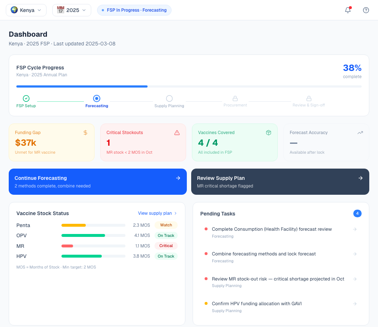Click the Penta stock level bar
The width and height of the screenshot is (378, 327).
click(x=93, y=225)
